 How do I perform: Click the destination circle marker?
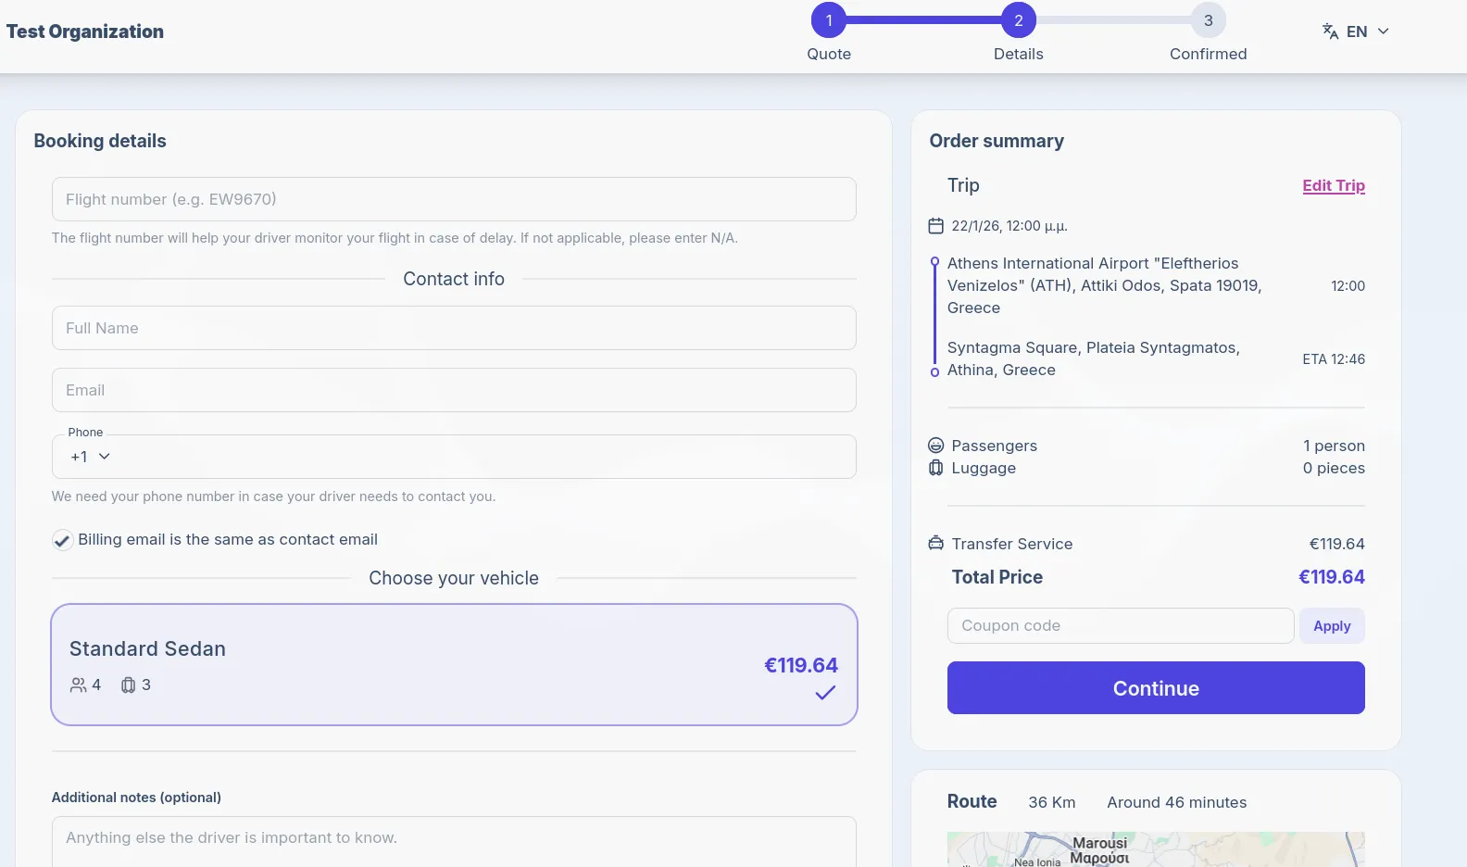934,372
